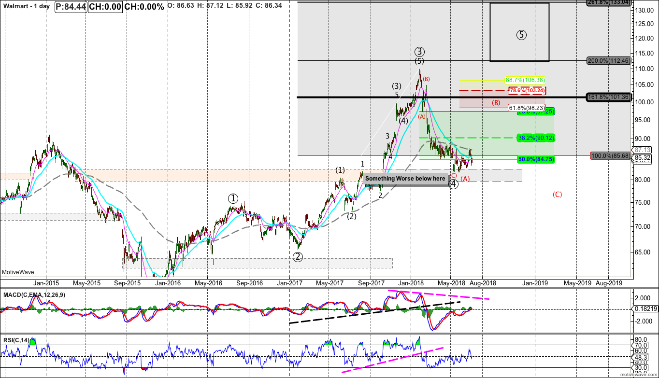The image size is (659, 378).
Task: Click the red 78.6%(103.24) retracement label
Action: [527, 90]
